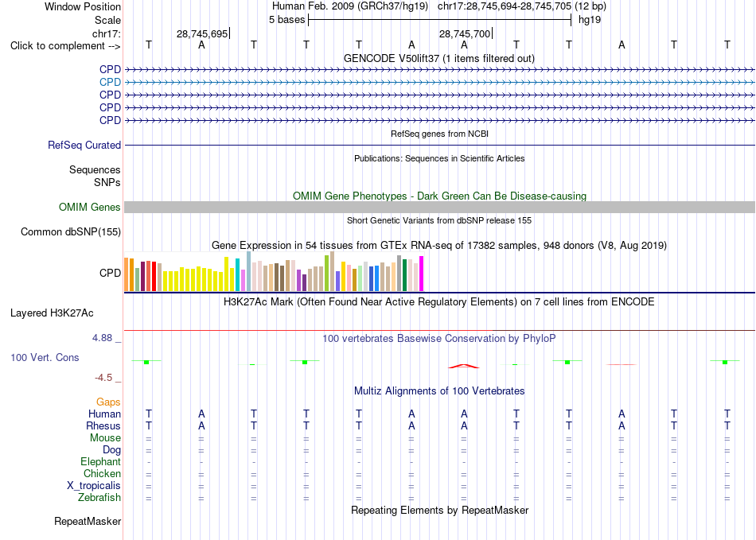Select the Elephant alignment row label
756x540 pixels.
pos(100,461)
